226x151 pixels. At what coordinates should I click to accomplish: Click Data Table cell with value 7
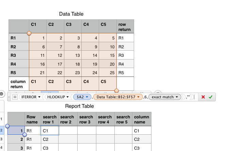tap(55, 46)
